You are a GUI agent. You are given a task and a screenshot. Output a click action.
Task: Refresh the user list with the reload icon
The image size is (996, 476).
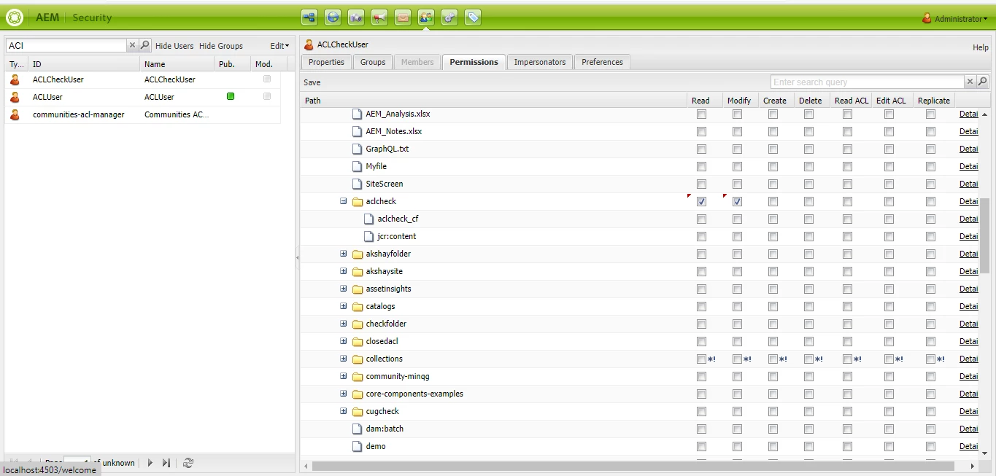188,463
